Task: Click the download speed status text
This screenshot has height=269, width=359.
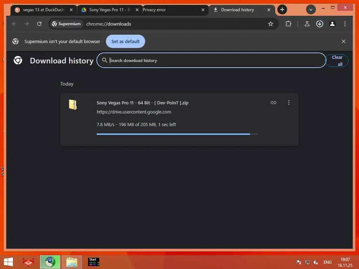Action: pos(136,124)
